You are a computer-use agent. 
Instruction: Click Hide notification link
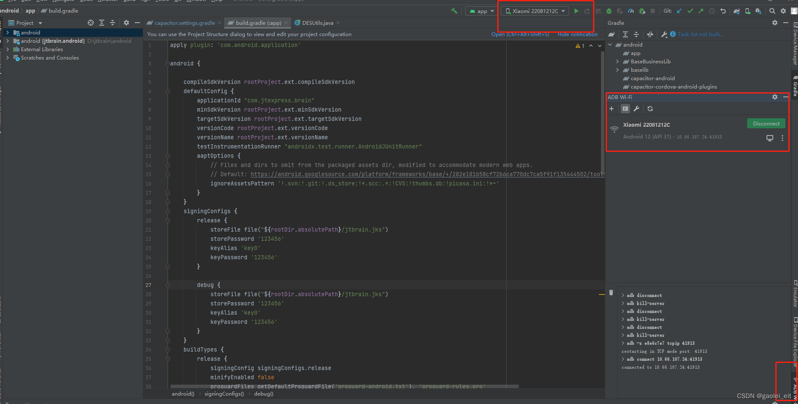click(x=577, y=34)
